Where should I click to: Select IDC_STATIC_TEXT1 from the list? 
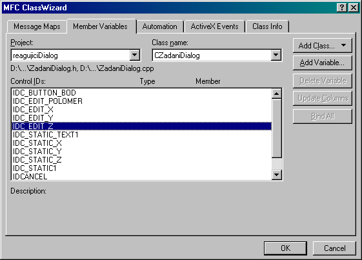[141, 135]
